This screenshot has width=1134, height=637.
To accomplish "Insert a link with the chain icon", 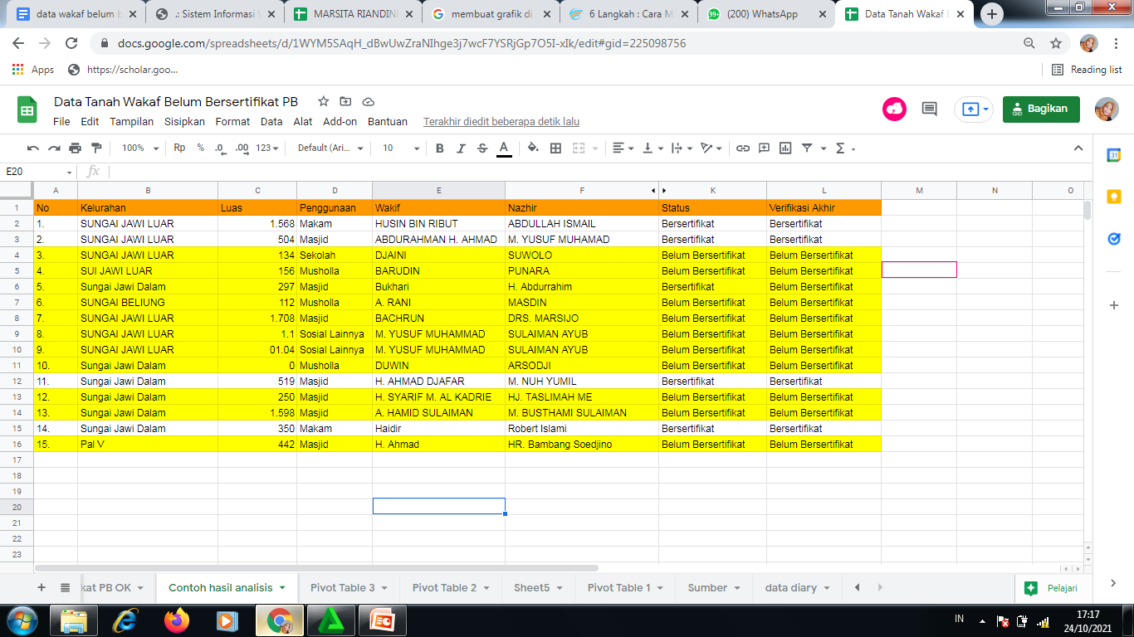I will tap(743, 148).
